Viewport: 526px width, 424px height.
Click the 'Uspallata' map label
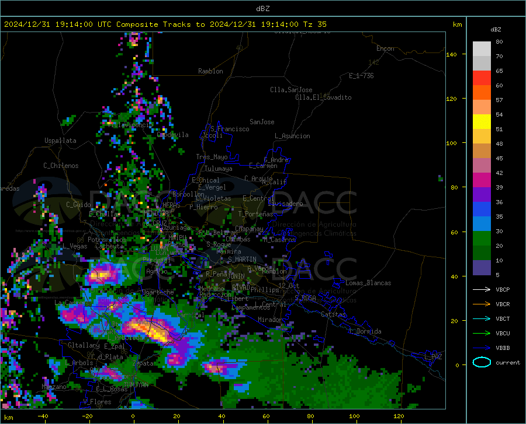pyautogui.click(x=60, y=141)
